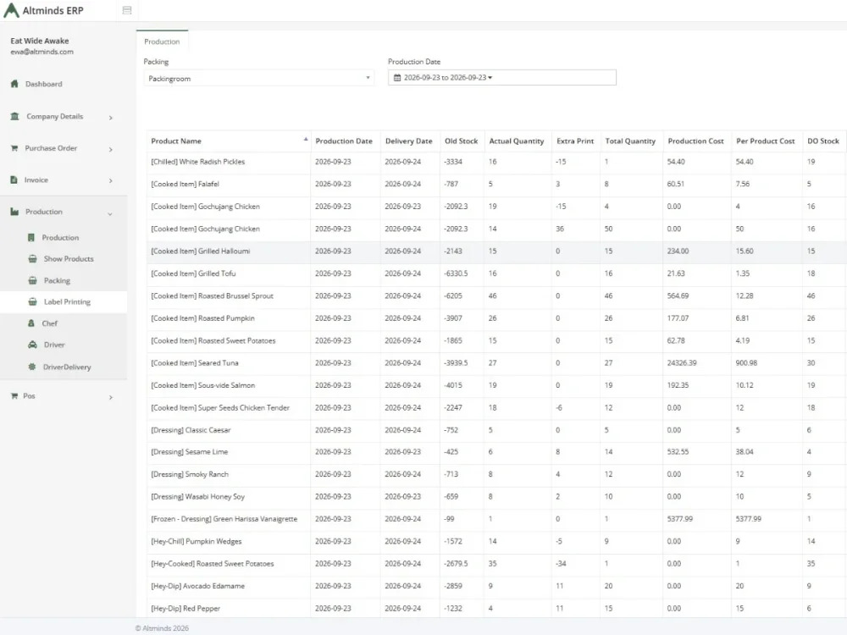
Task: Click the date range caret arrow
Action: 490,78
